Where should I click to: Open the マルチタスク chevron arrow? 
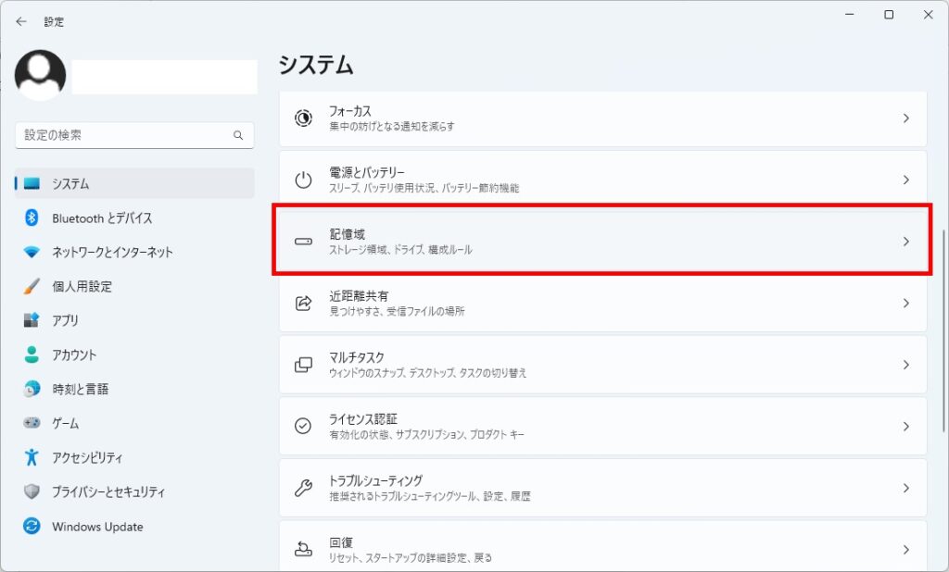[905, 365]
